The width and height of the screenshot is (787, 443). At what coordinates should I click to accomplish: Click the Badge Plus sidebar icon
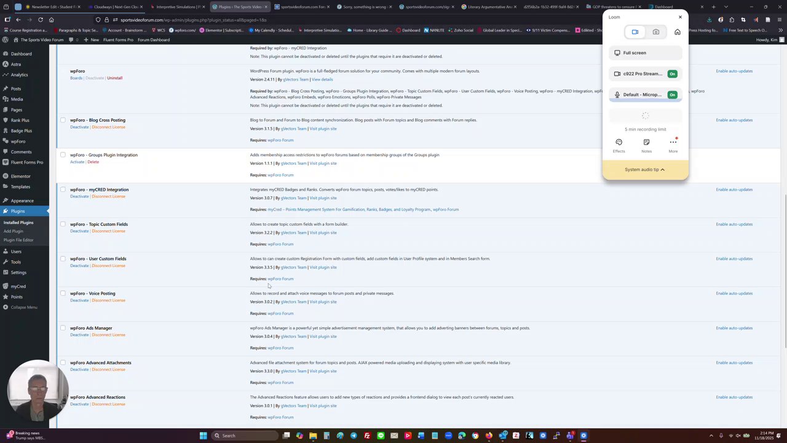tap(6, 130)
